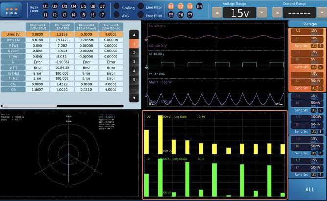The image size is (327, 201).
Task: Open the U1 15V range setting
Action: (307, 32)
